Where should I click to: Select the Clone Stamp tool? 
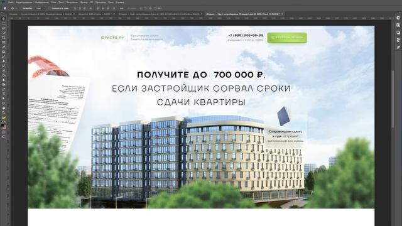tap(4, 61)
